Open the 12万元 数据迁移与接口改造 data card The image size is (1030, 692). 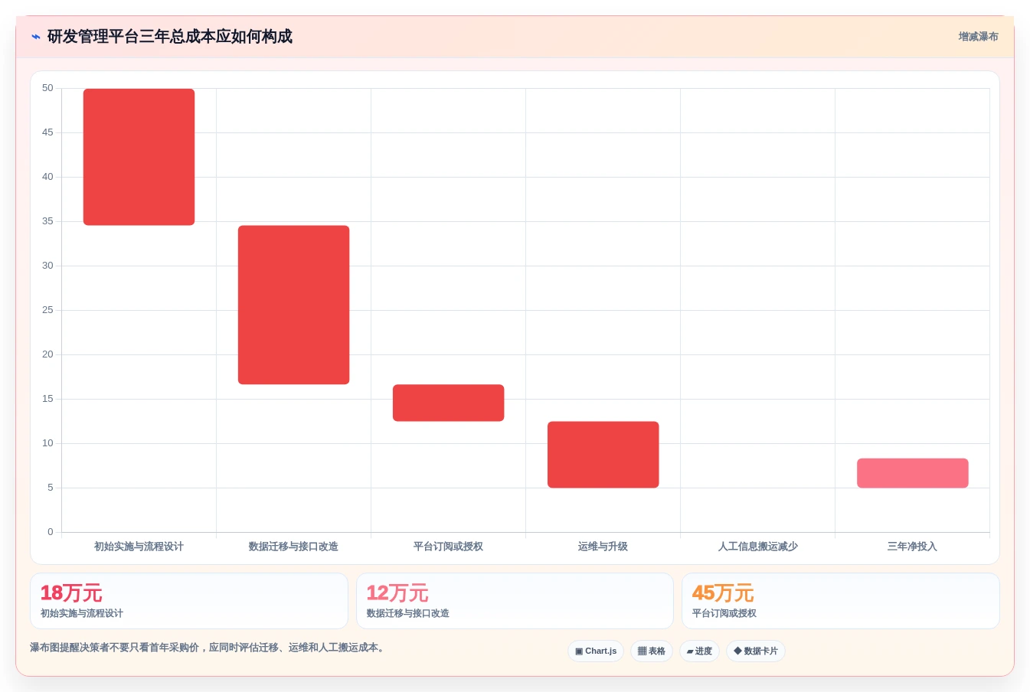[x=515, y=601]
